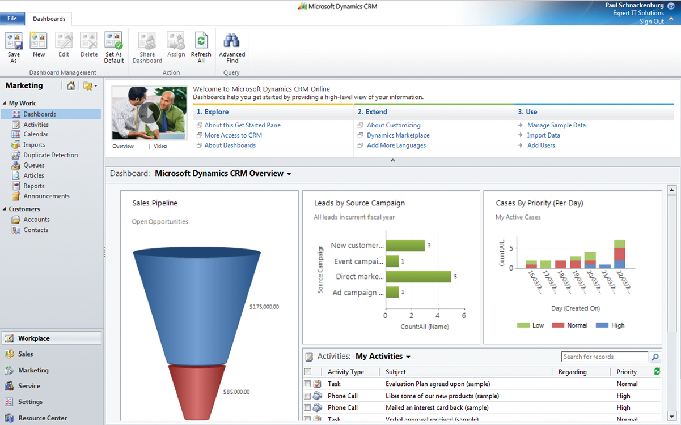681x425 pixels.
Task: Open help icon next to user name
Action: [671, 5]
